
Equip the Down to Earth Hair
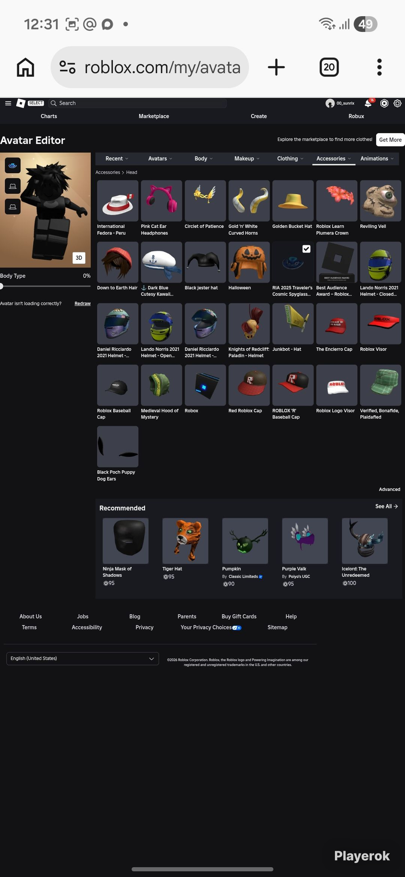coord(117,262)
